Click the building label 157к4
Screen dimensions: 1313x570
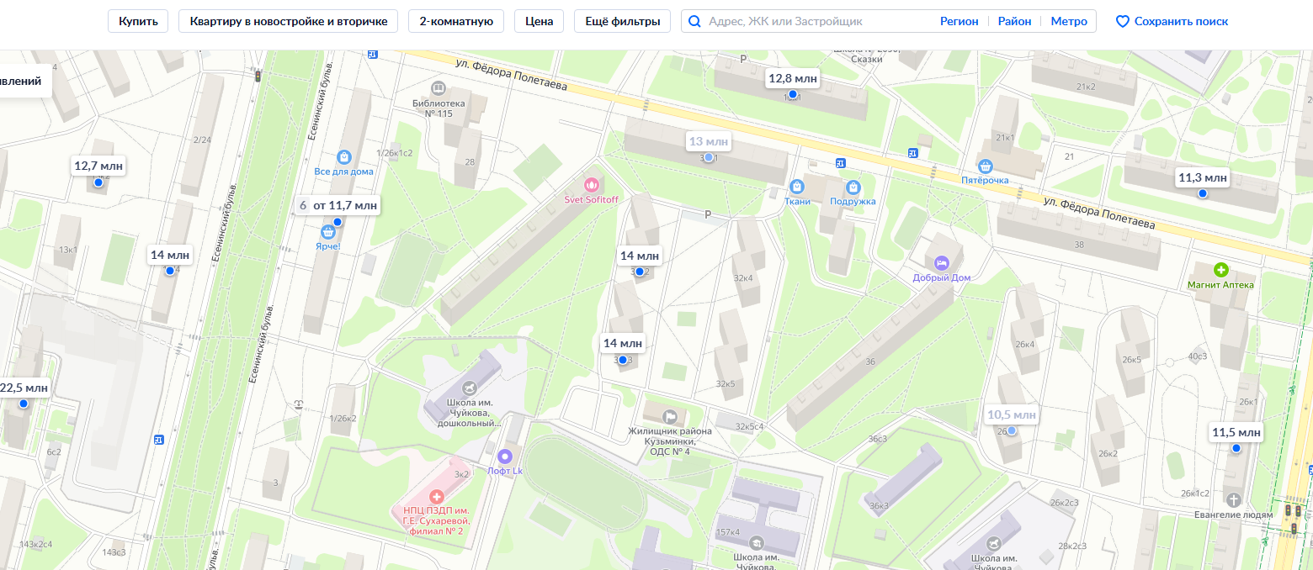(x=728, y=531)
